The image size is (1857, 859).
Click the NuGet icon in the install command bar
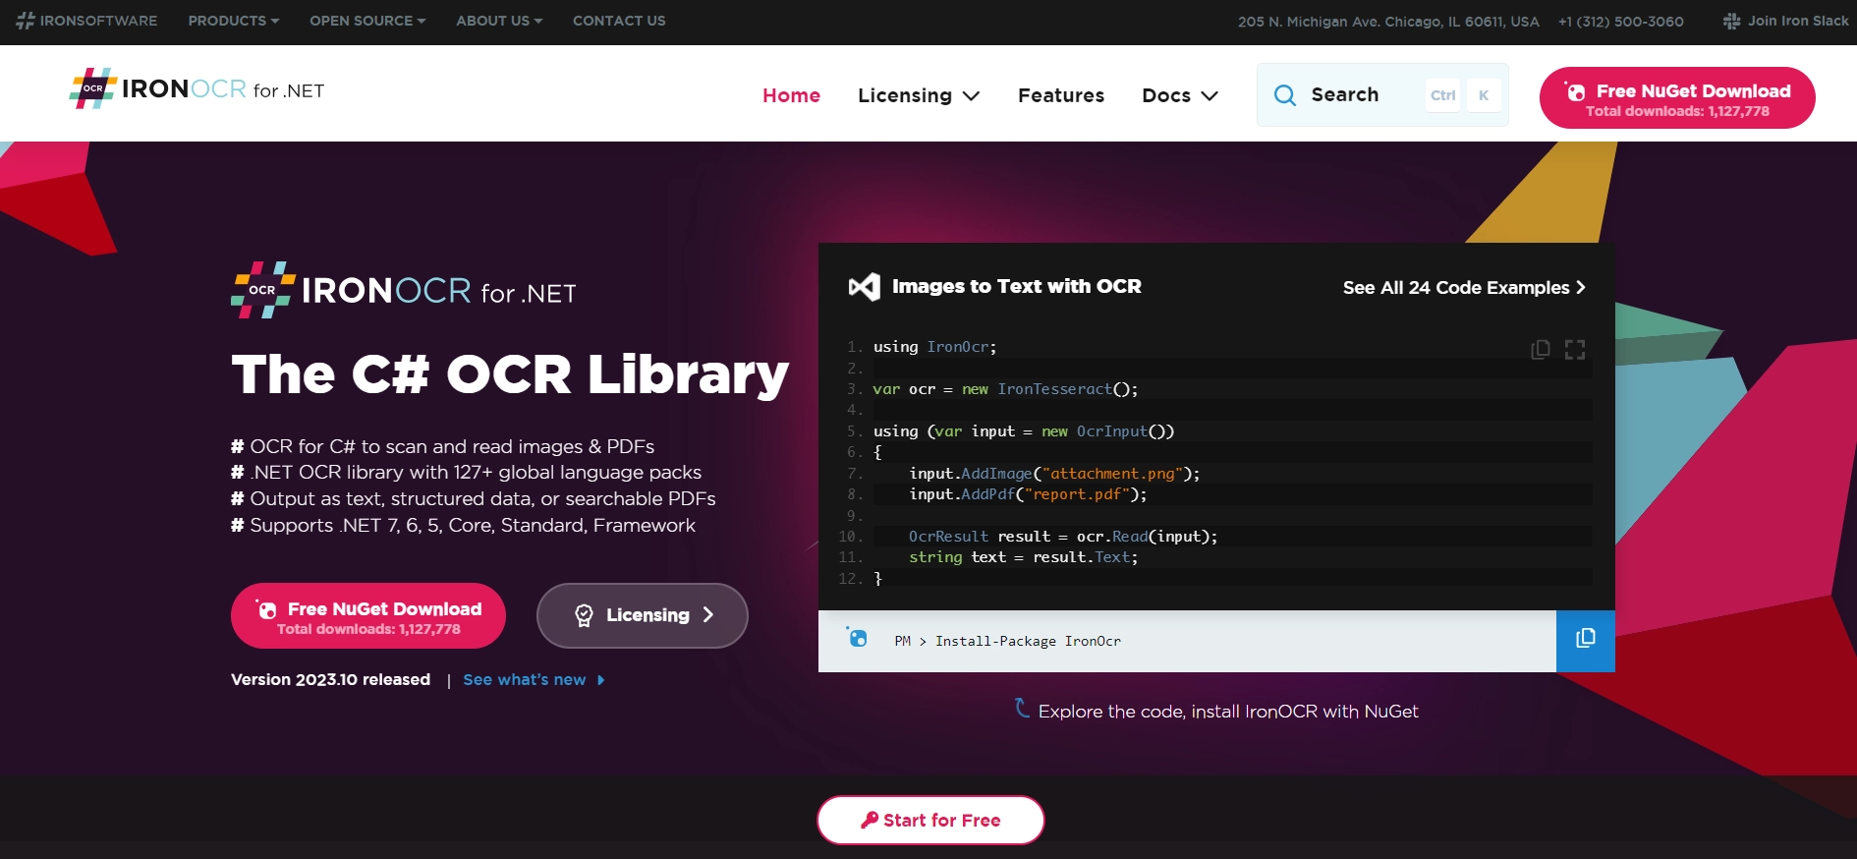click(x=858, y=639)
